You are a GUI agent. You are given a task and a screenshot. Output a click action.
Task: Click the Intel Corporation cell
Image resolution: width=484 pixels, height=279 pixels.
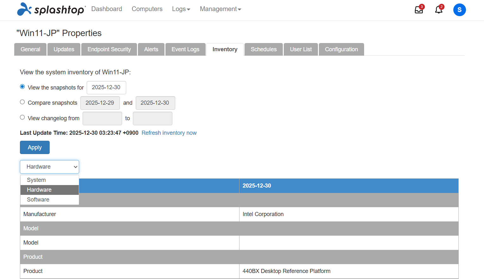coord(349,214)
